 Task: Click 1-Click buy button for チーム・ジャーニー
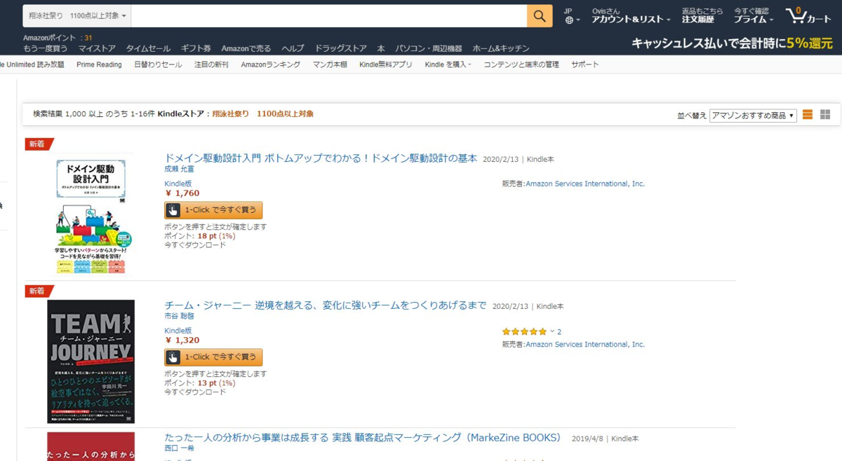click(213, 357)
